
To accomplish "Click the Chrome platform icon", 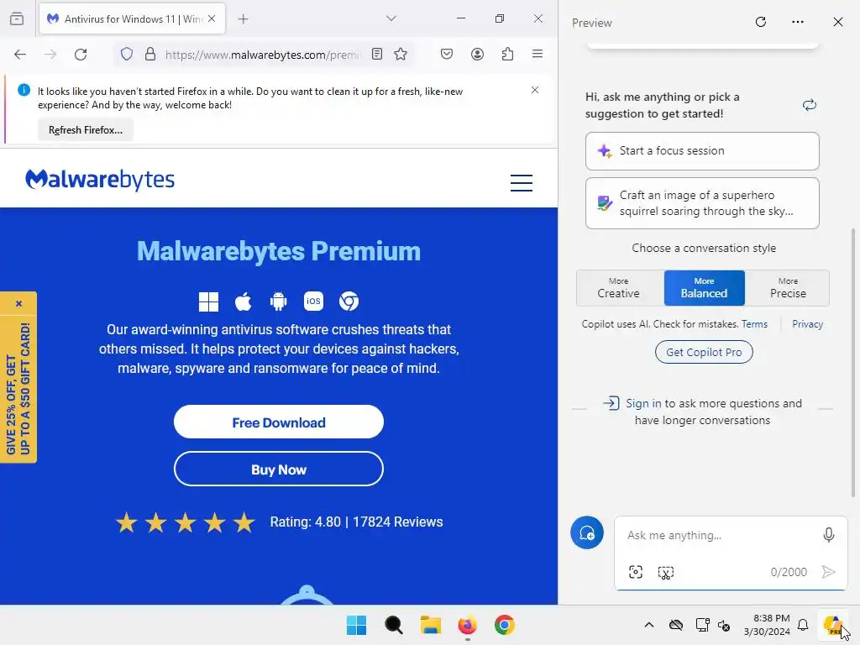I will [349, 302].
